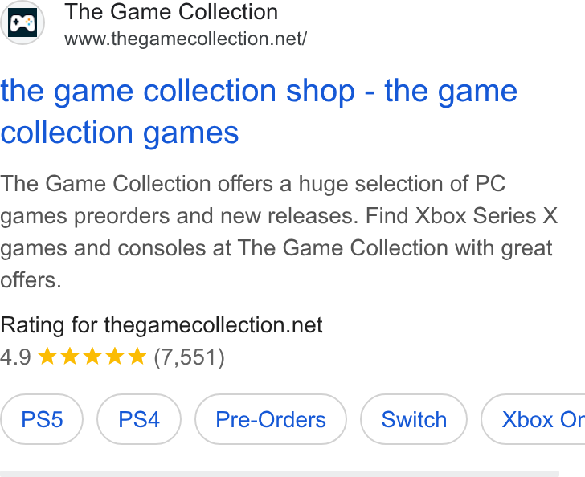Click the 4.9 rating score
Image resolution: width=585 pixels, height=477 pixels.
click(15, 357)
